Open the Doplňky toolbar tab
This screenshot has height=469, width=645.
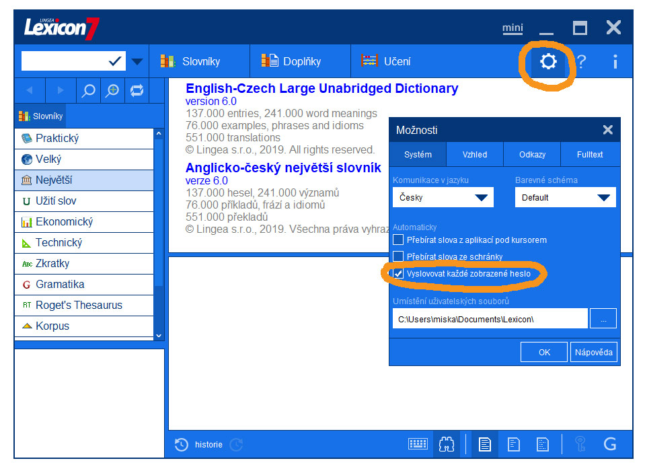(x=300, y=61)
